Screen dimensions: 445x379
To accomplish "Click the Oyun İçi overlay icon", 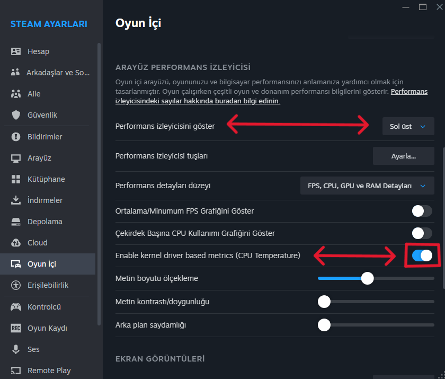I will [x=16, y=264].
